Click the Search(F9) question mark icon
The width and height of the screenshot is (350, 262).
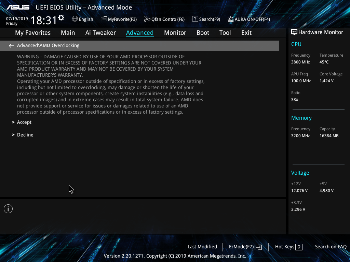[195, 19]
